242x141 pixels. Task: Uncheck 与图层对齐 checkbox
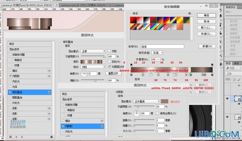pyautogui.click(x=109, y=67)
